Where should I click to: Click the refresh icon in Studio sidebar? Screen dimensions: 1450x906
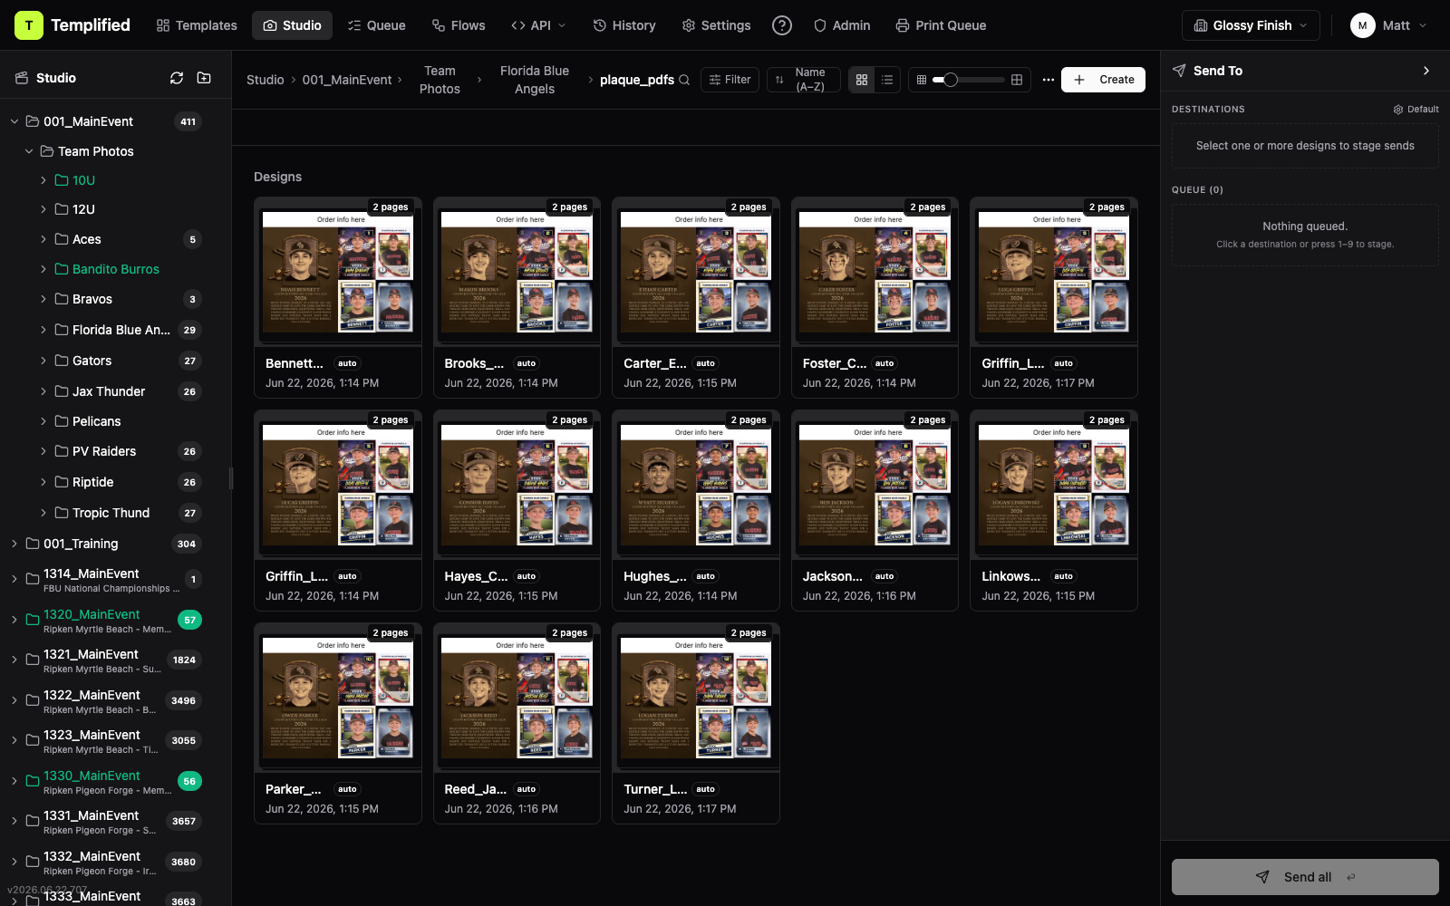177,78
